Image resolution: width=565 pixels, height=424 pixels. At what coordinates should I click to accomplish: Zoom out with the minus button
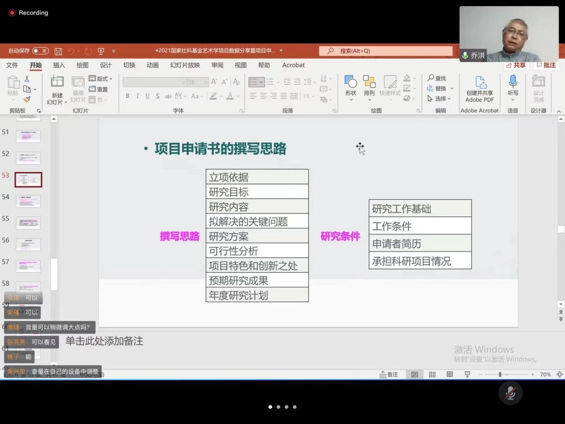point(480,374)
